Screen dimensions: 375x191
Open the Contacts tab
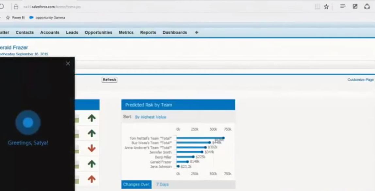(24, 33)
